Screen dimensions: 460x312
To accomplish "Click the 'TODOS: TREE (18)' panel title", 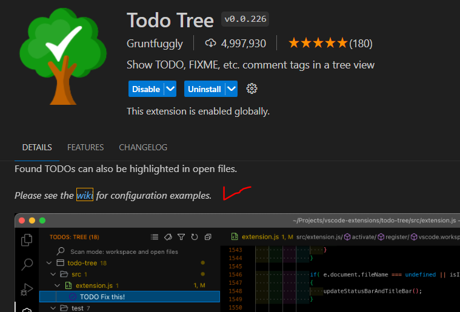I will click(x=75, y=237).
